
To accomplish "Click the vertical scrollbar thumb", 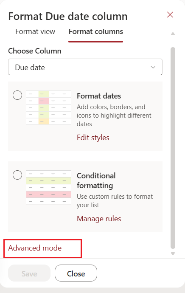I will click(x=173, y=148).
